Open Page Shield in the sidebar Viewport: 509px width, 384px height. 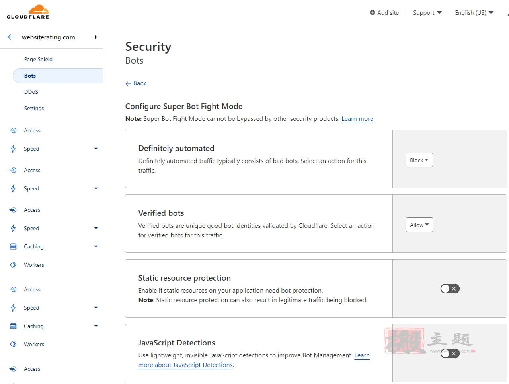[x=38, y=59]
